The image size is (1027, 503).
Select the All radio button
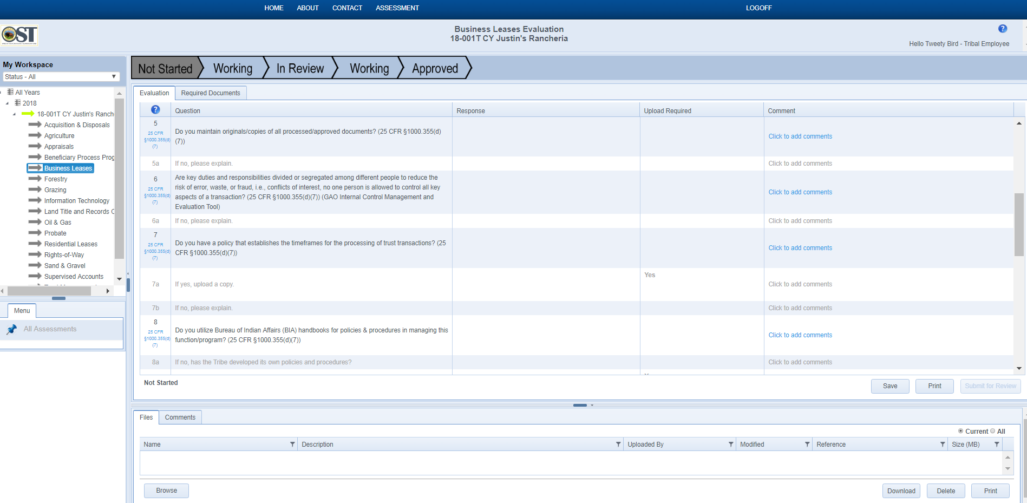[x=992, y=431]
